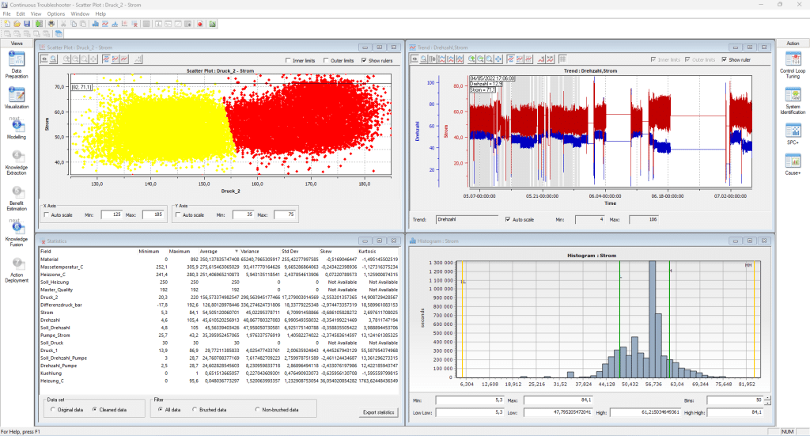The height and width of the screenshot is (436, 810).
Task: Open the Data Preparation view
Action: [17, 59]
